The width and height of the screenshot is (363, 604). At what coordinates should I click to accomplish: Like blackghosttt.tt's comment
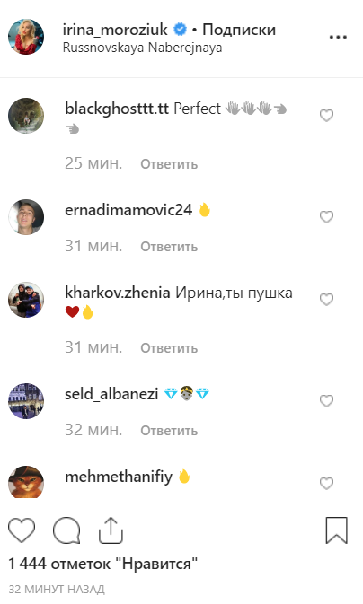click(x=326, y=116)
